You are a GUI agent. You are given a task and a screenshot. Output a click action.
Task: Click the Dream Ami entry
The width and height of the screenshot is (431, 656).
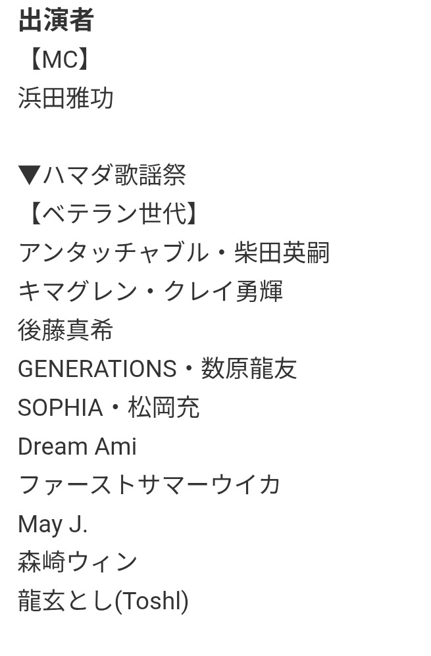78,446
